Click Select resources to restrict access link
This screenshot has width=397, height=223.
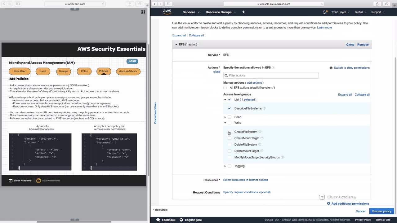coord(245,180)
